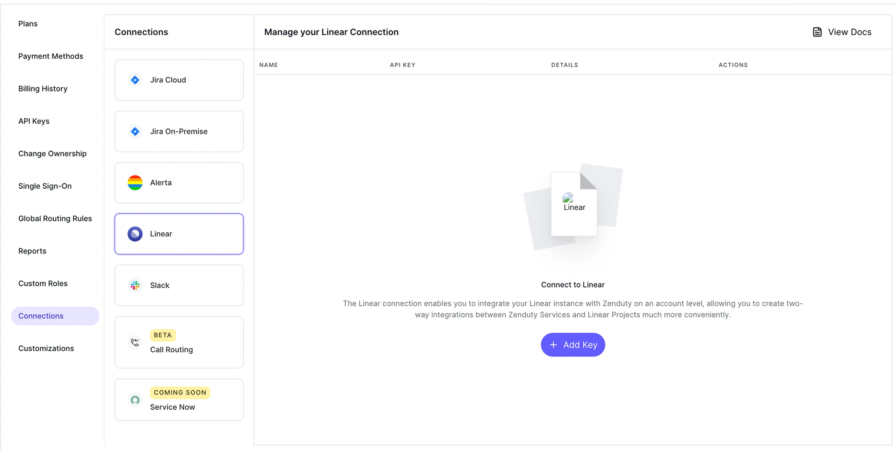Viewport: 896px width, 451px height.
Task: Click the Jira Cloud diamond icon
Action: (135, 80)
